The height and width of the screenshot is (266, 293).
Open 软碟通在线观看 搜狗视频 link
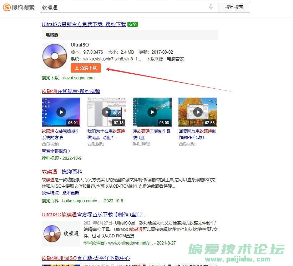71,91
